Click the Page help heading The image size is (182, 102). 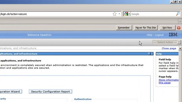pyautogui.click(x=165, y=77)
